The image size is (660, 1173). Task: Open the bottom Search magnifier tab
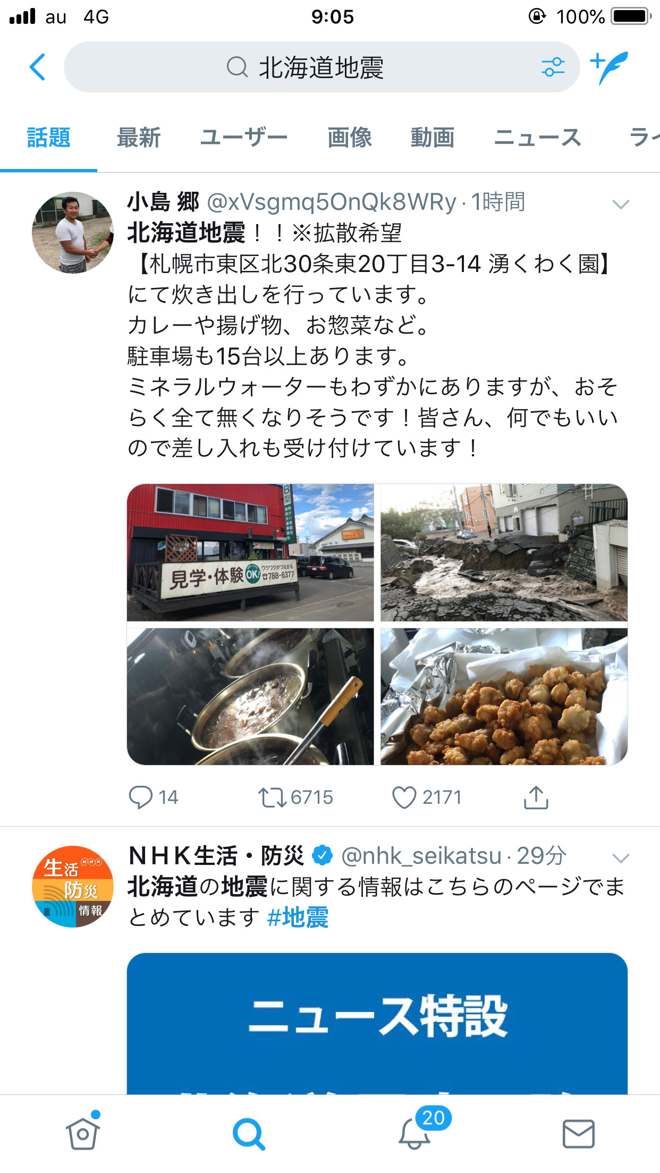tap(248, 1134)
